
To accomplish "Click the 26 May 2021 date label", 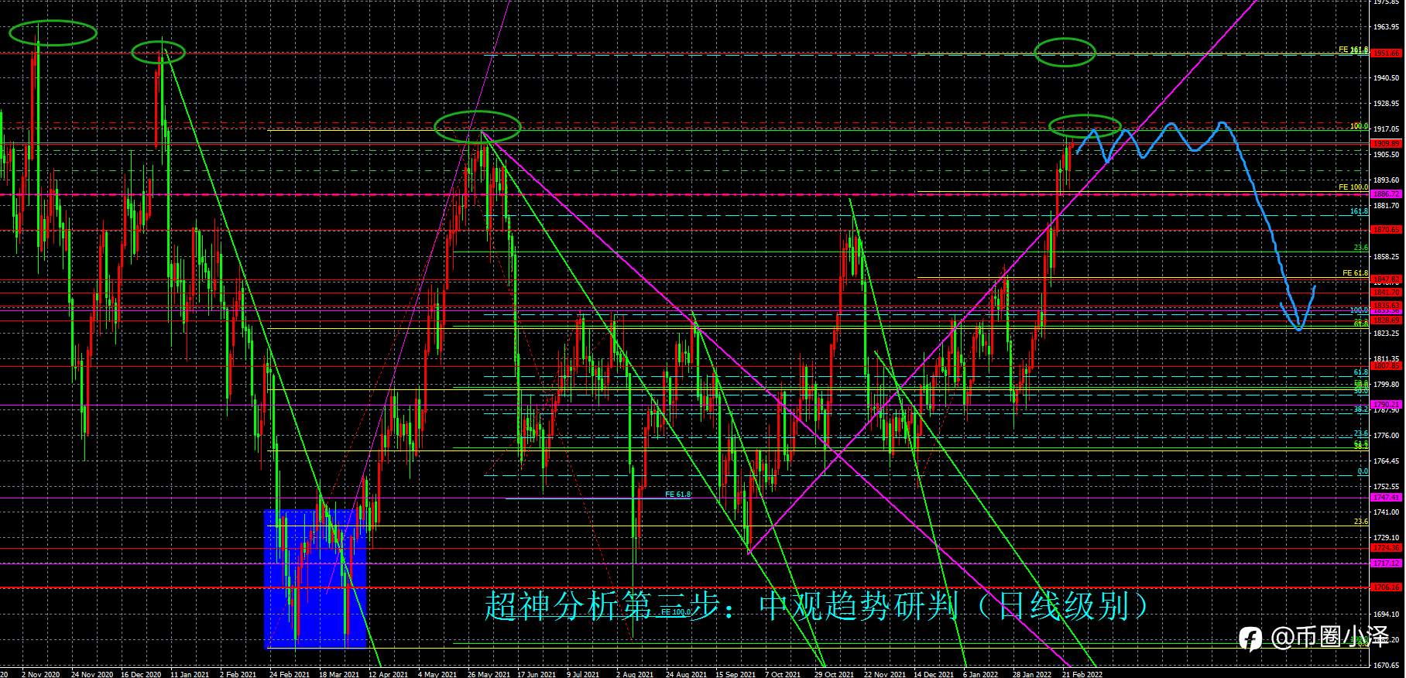I will coord(487,674).
